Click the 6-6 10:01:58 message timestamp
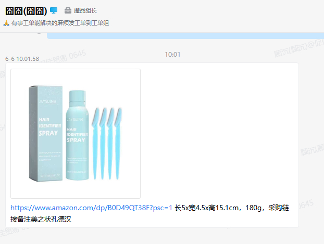Screen dimensions: 324x244 point(22,59)
